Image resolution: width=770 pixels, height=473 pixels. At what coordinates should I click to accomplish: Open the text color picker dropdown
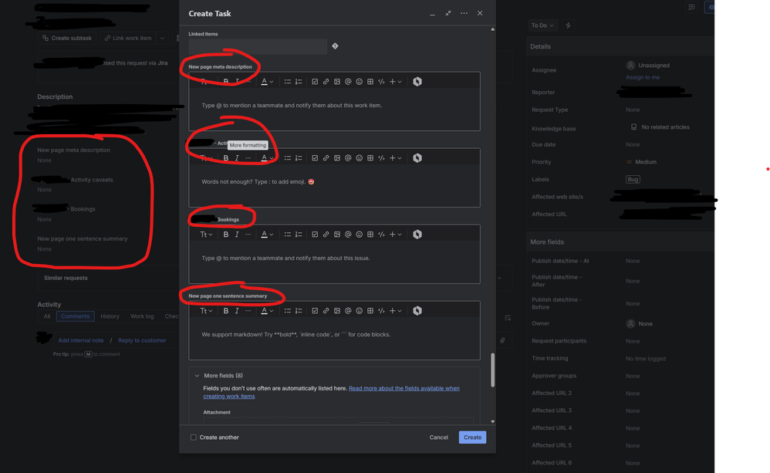click(265, 81)
